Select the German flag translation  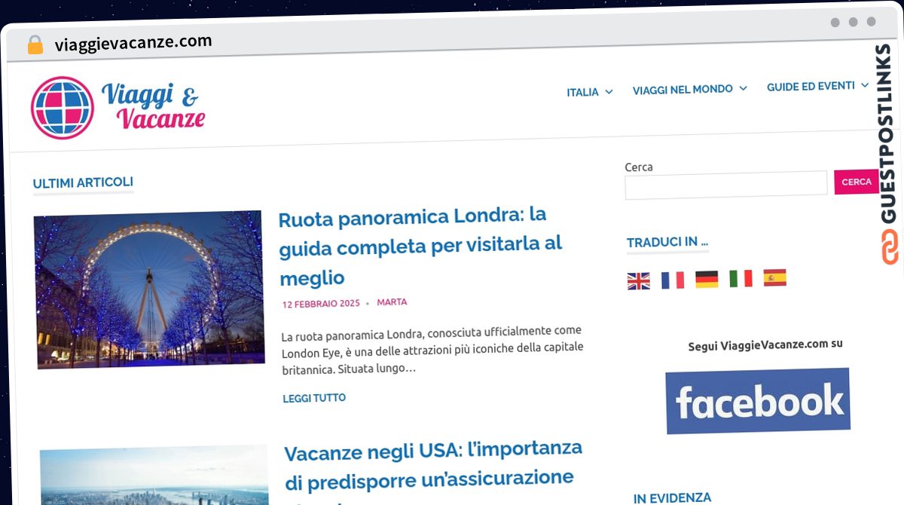(707, 280)
